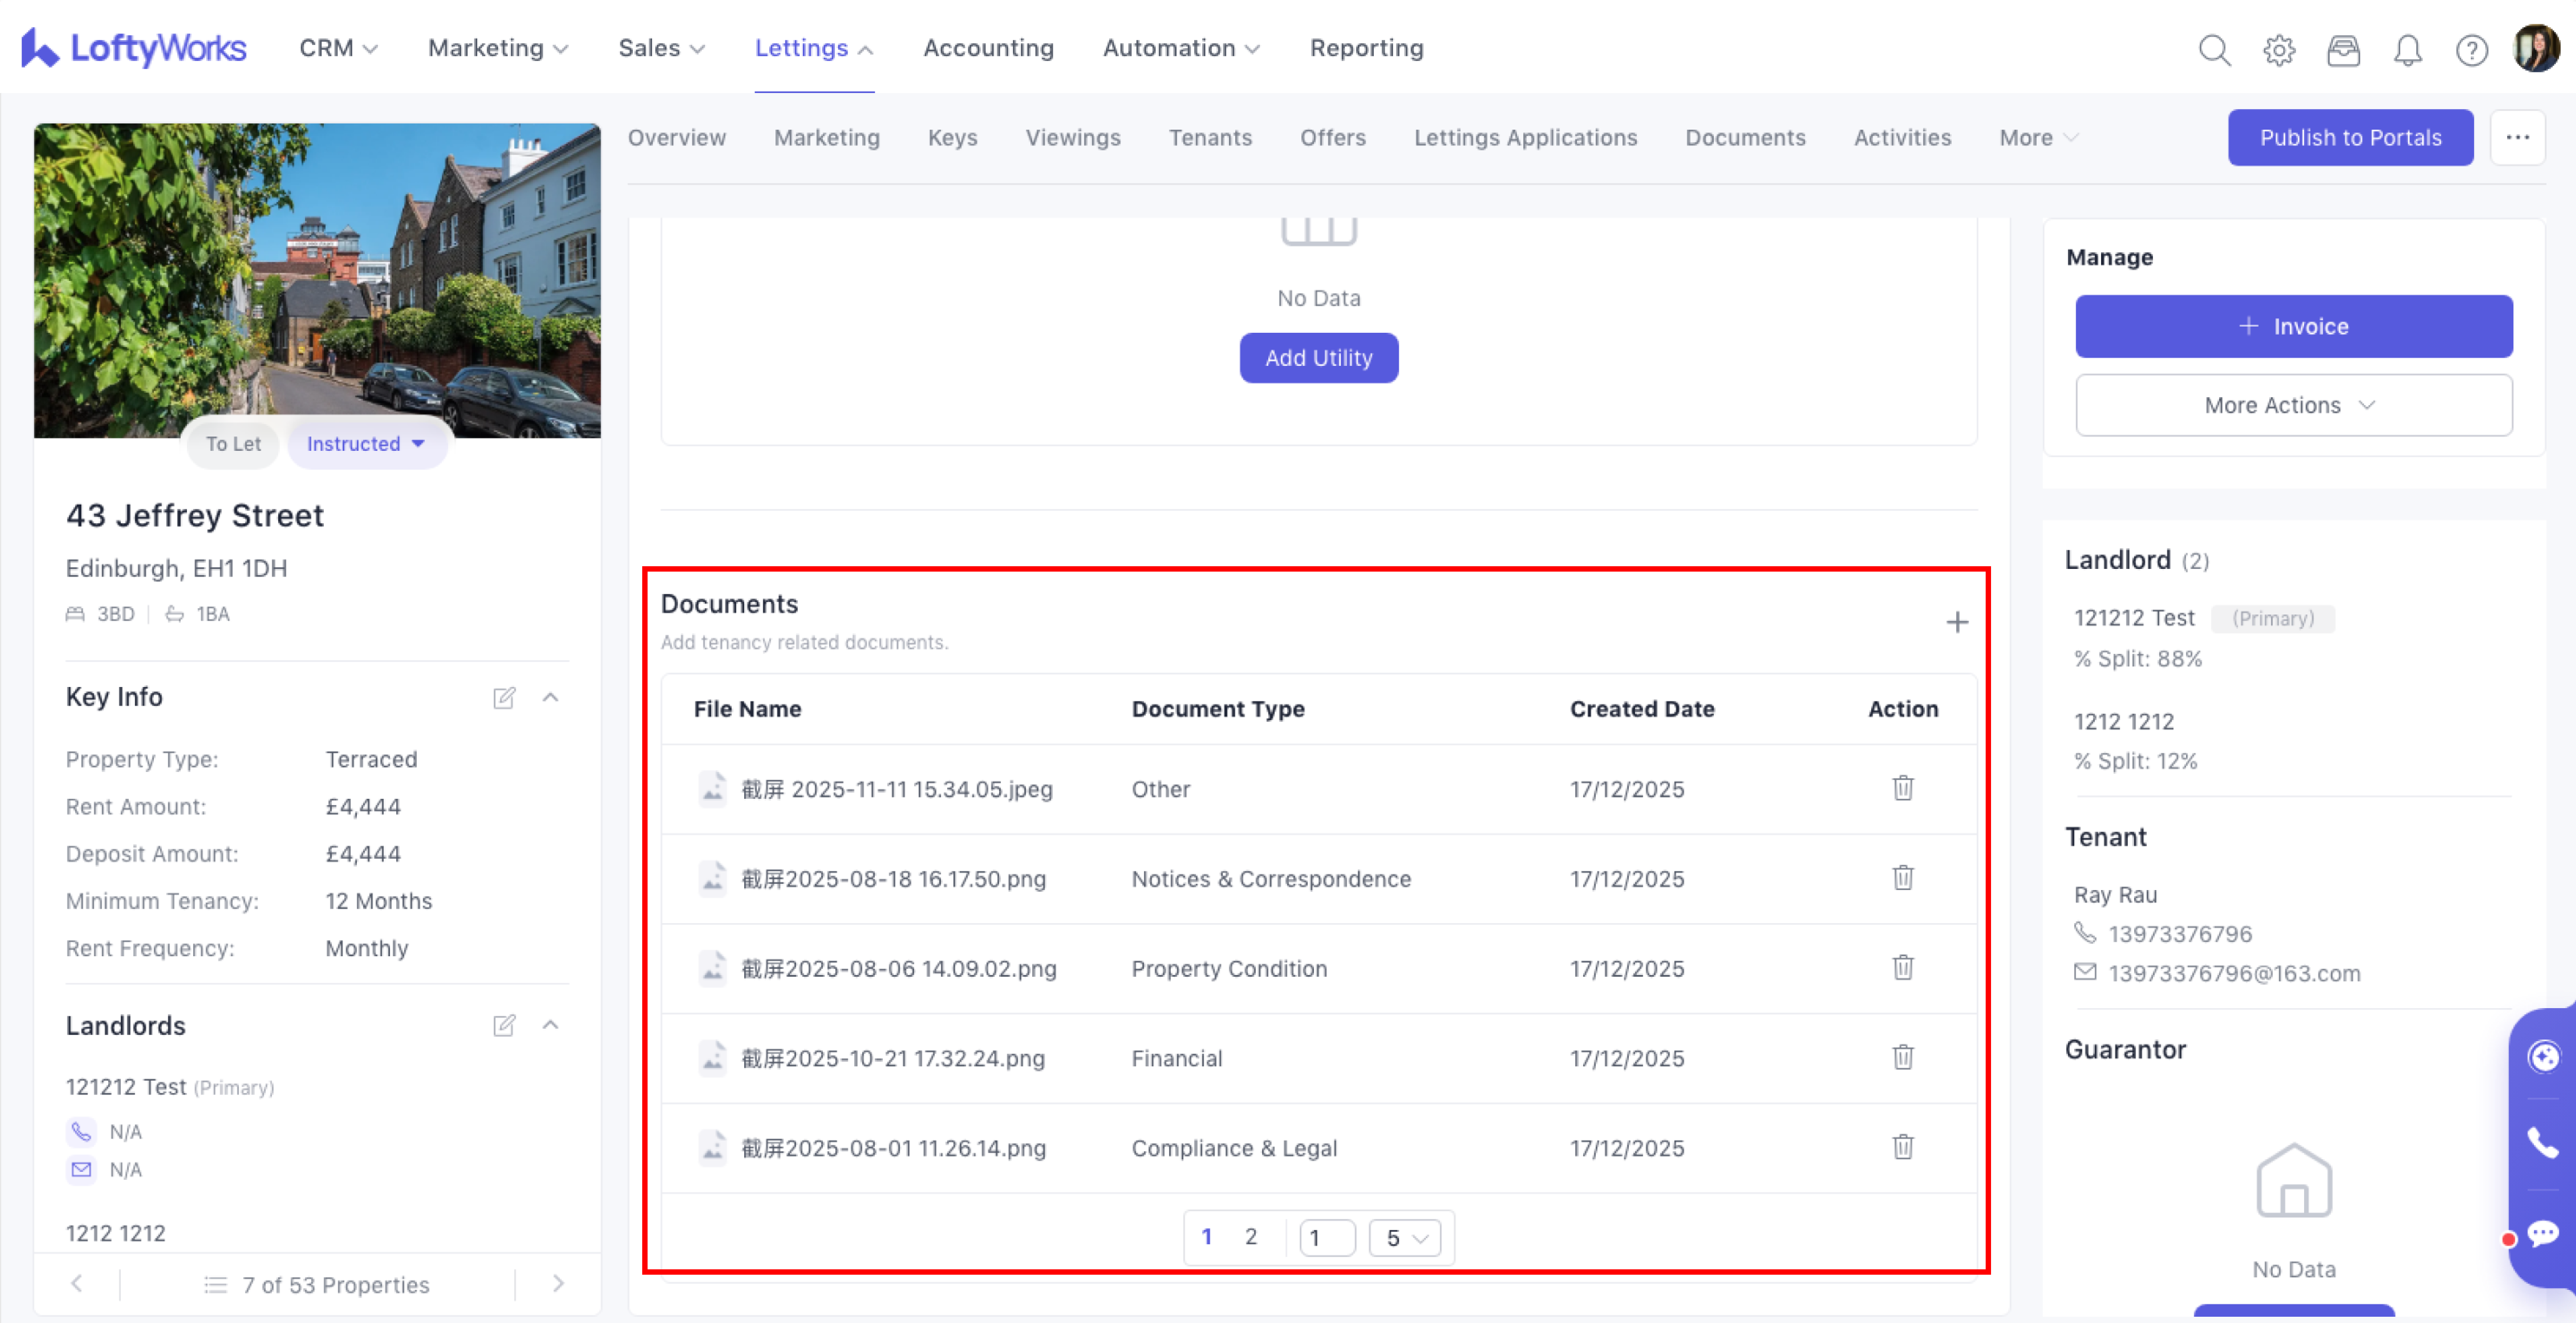Screen dimensions: 2576x1323
Task: Collapse the Key Info section
Action: click(550, 697)
